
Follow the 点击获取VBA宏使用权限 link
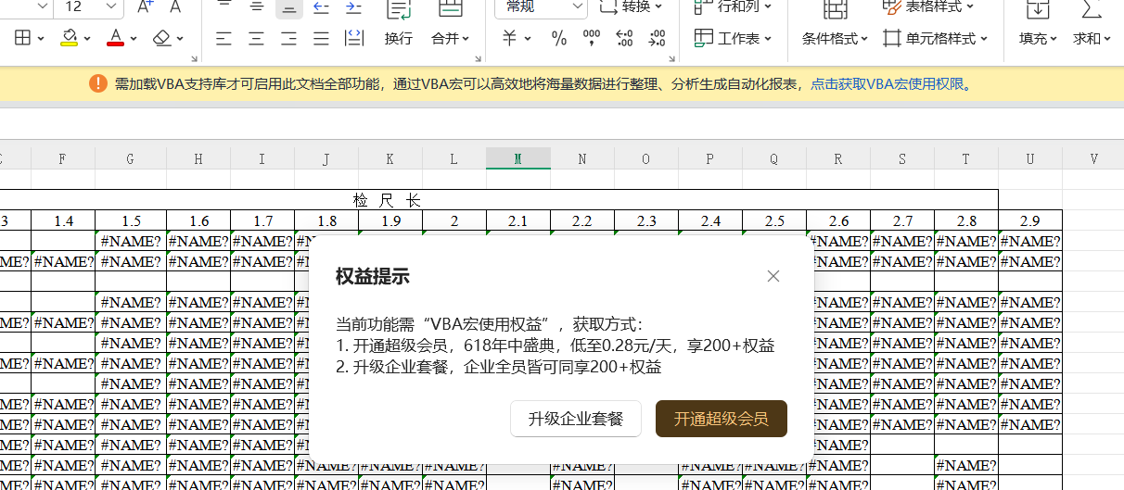887,84
